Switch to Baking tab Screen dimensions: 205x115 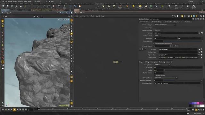pyautogui.click(x=147, y=62)
